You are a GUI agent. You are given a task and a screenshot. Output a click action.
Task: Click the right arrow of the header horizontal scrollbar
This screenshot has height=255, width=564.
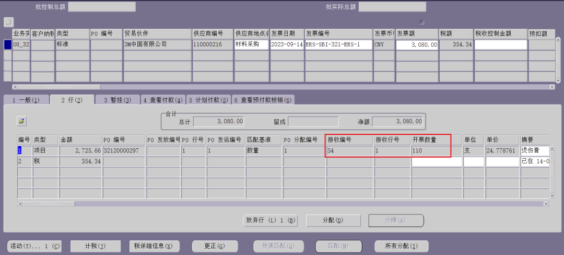point(553,87)
